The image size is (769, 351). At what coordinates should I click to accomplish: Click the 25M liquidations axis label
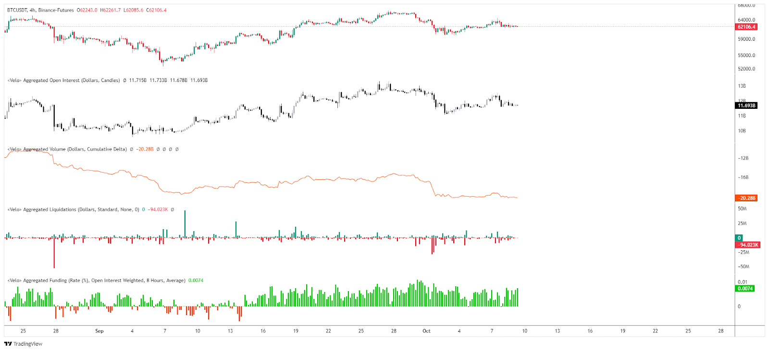click(x=742, y=223)
